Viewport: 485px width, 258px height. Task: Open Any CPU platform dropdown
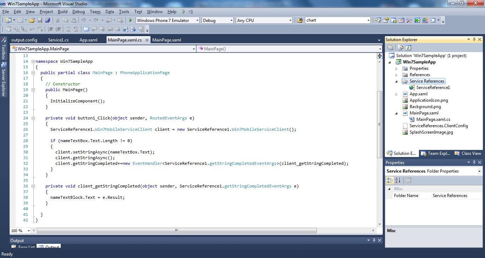click(x=290, y=21)
